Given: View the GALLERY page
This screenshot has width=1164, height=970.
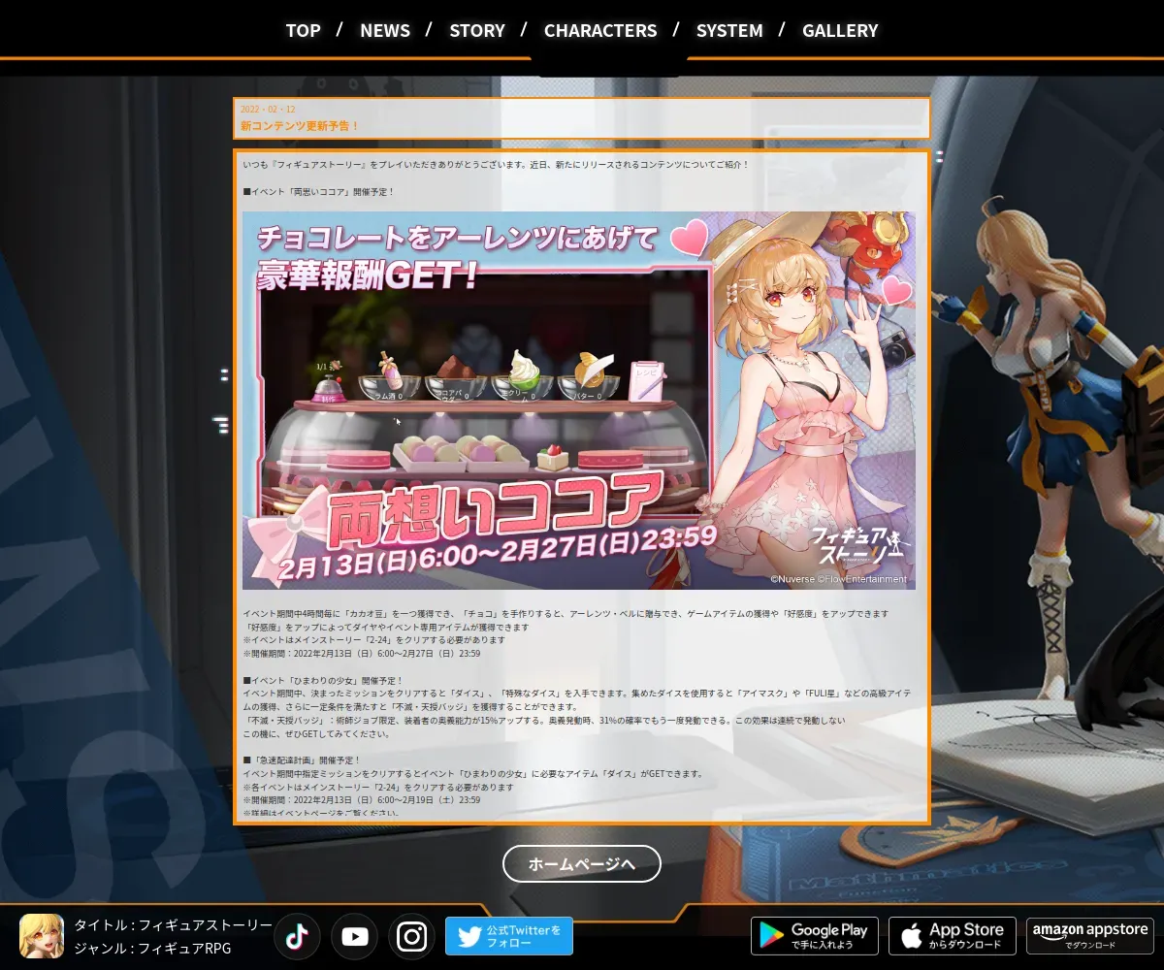Looking at the screenshot, I should coord(840,30).
